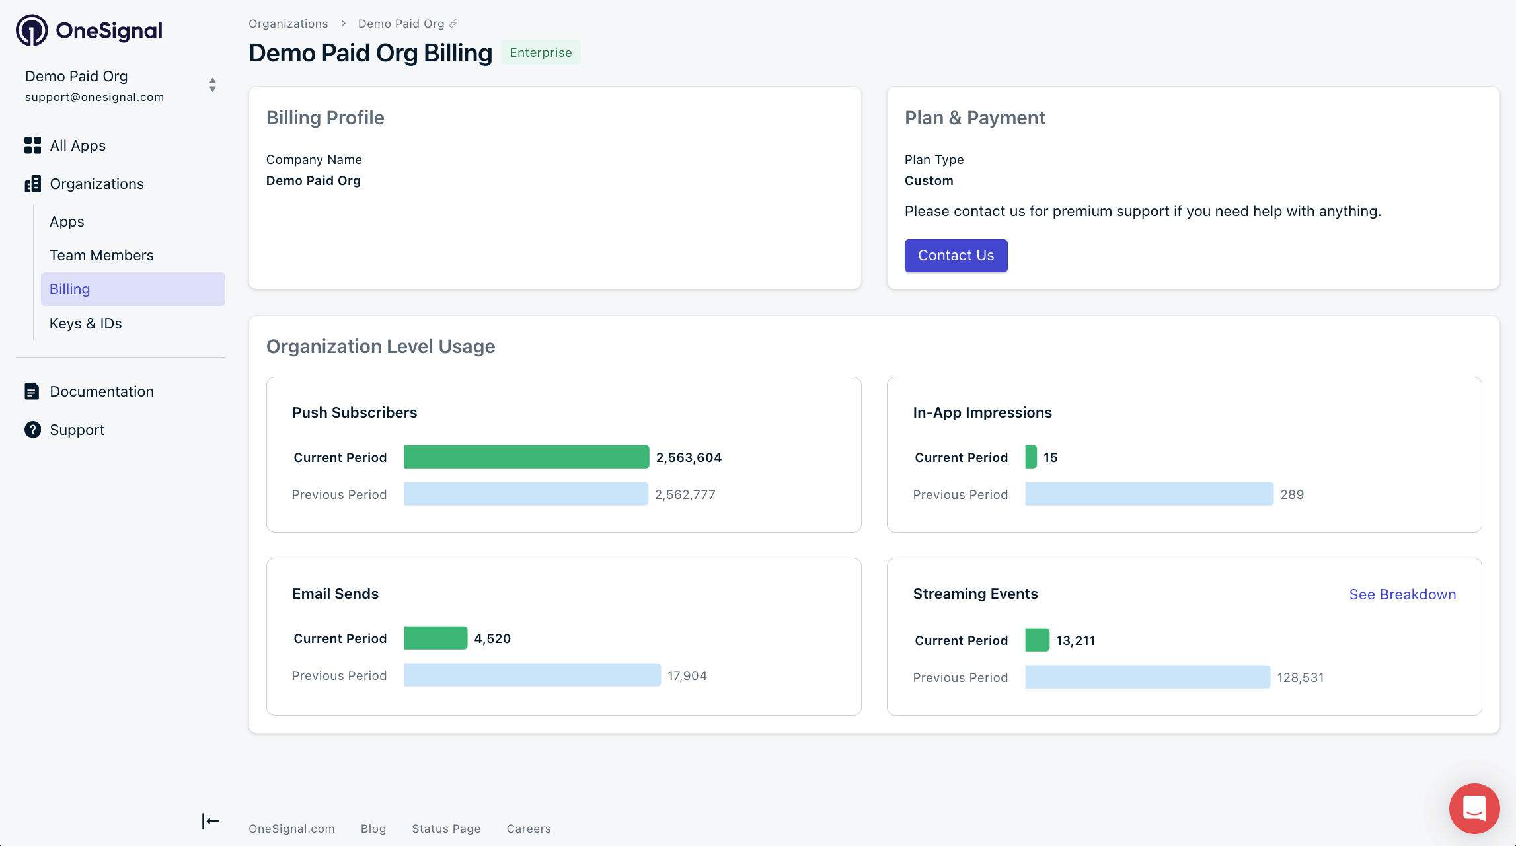Open the Status Page footer link
Image resolution: width=1516 pixels, height=846 pixels.
(446, 829)
